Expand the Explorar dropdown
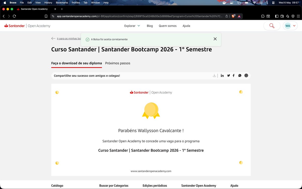This screenshot has width=302, height=189. pos(132,26)
